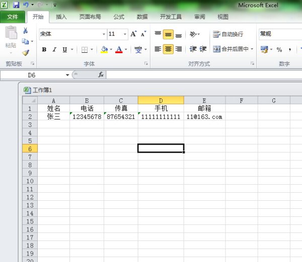Screen dimensions: 302x262
Task: Expand the underline style dropdown arrow
Action: pyautogui.click(x=72, y=50)
